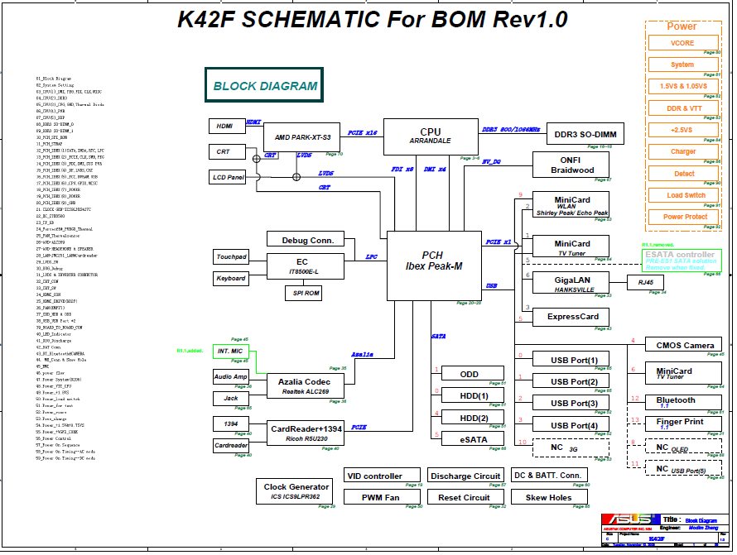Click the 'ONFI Braidwood' block

571,165
